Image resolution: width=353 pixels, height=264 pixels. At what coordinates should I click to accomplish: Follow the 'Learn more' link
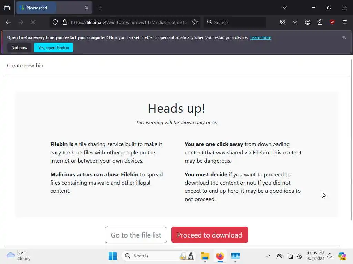pos(261,37)
